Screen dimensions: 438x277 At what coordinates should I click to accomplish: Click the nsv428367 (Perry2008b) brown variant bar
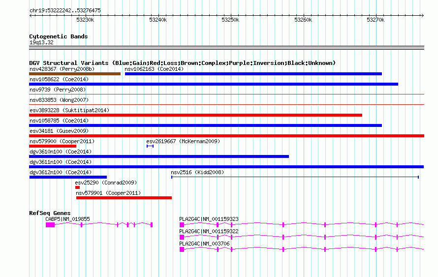tap(75, 74)
